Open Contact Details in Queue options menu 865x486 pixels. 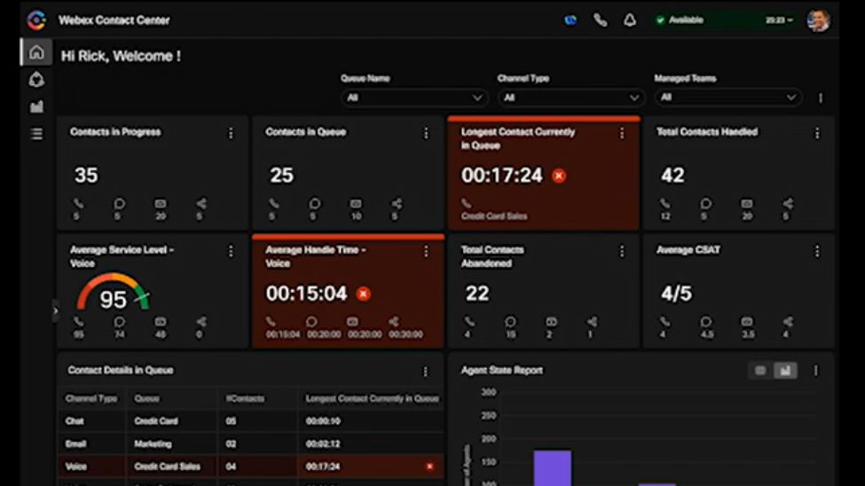click(x=425, y=372)
